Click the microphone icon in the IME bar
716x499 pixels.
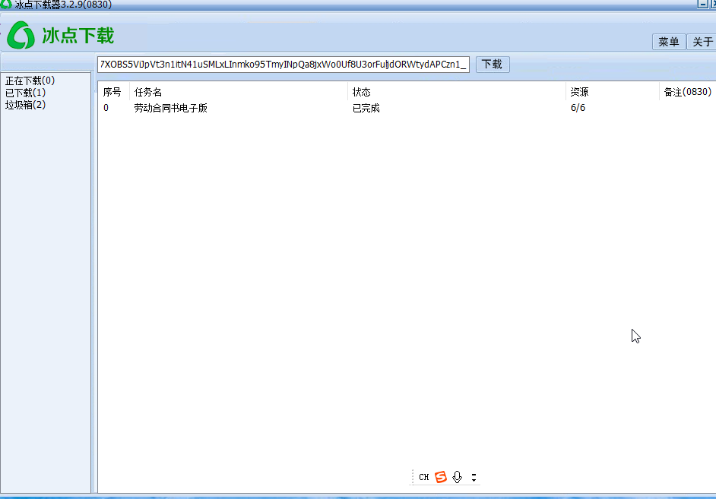click(x=457, y=477)
